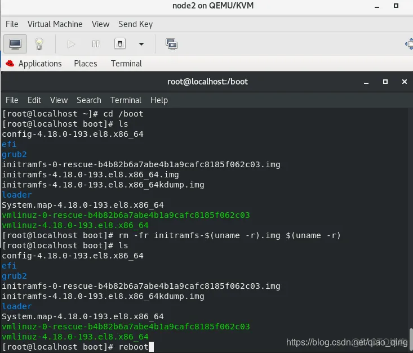Click the node2 on QEMU/KVM title bar
Viewport: 413px width, 353px height.
[213, 6]
